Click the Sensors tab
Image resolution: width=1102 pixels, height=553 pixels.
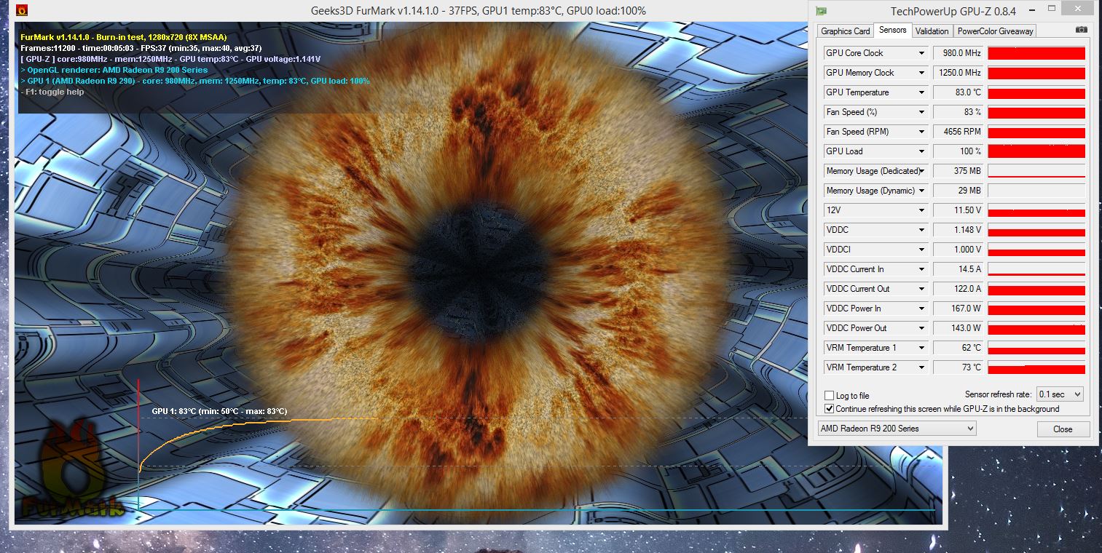tap(893, 31)
